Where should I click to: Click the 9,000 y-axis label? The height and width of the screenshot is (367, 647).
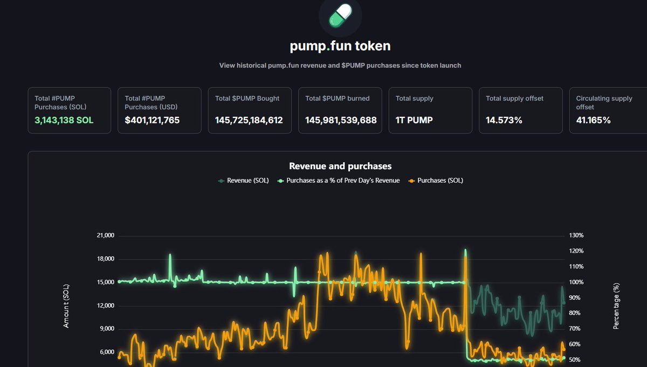pyautogui.click(x=106, y=329)
